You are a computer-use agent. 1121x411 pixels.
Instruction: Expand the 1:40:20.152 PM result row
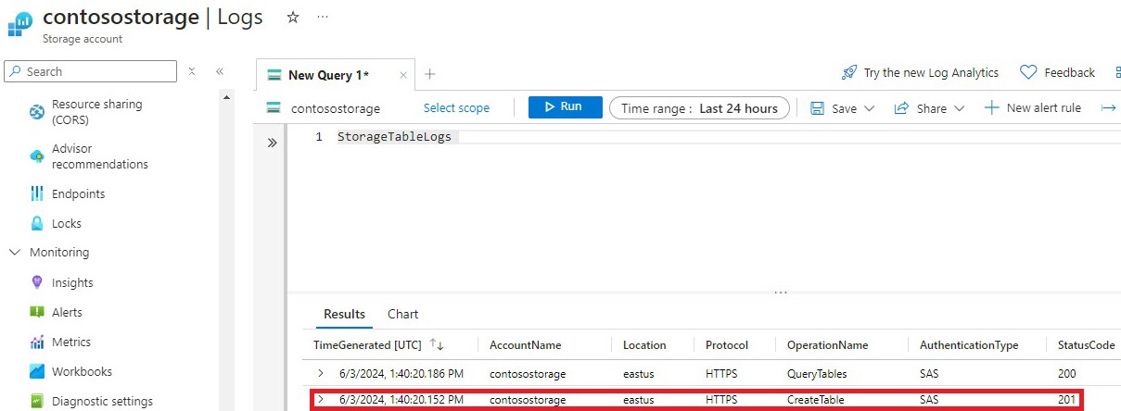(321, 400)
